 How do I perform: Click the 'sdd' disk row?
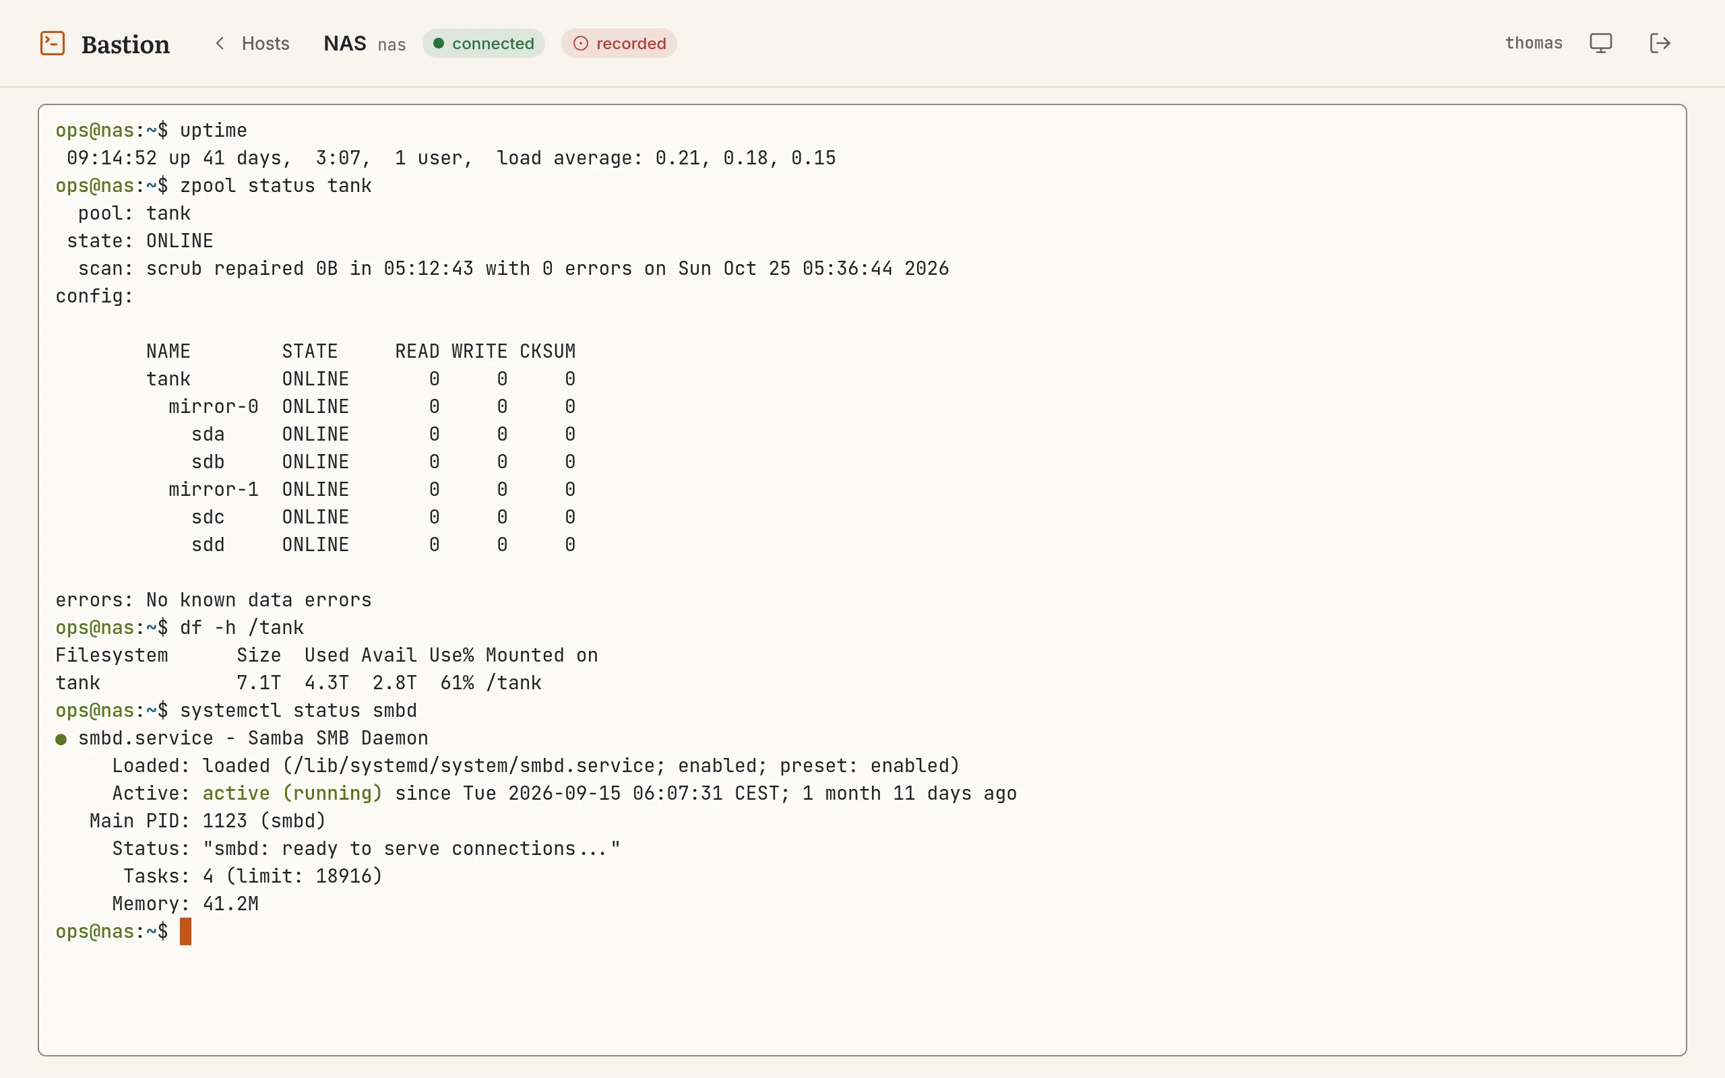[383, 544]
